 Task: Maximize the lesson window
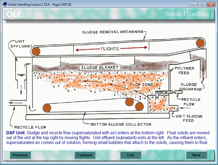[202, 4]
